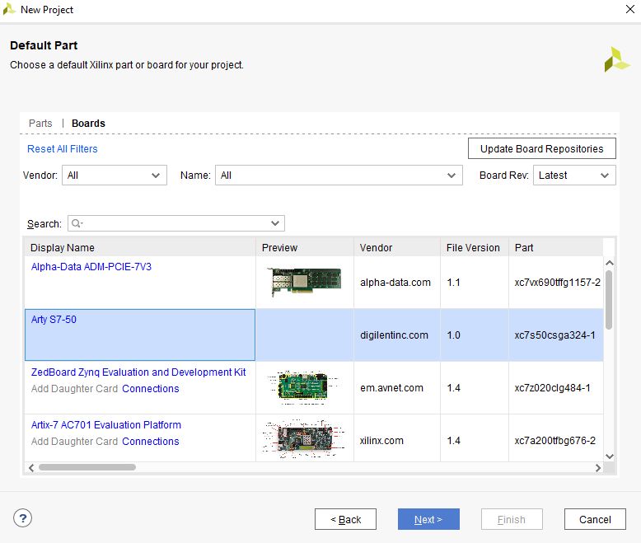Click the scroll left arrow
Viewport: 641px width, 543px height.
pyautogui.click(x=31, y=468)
